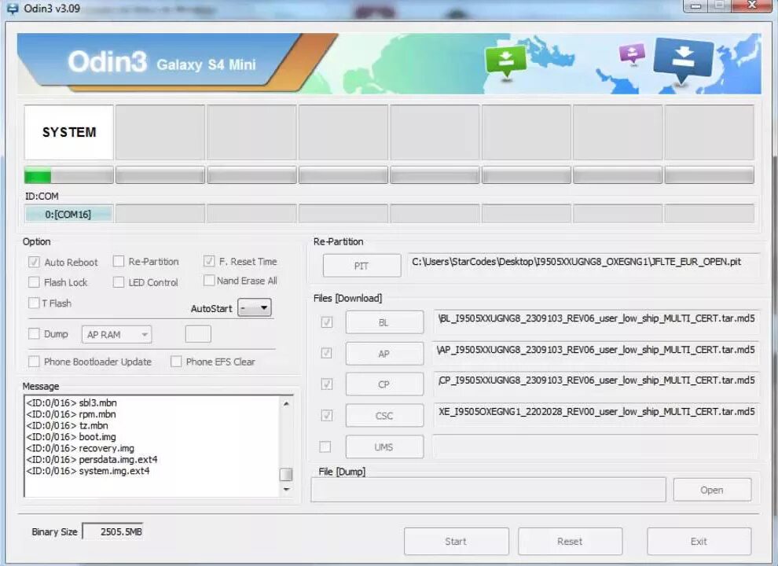Click the File Dump path field
The image size is (778, 566).
(488, 490)
